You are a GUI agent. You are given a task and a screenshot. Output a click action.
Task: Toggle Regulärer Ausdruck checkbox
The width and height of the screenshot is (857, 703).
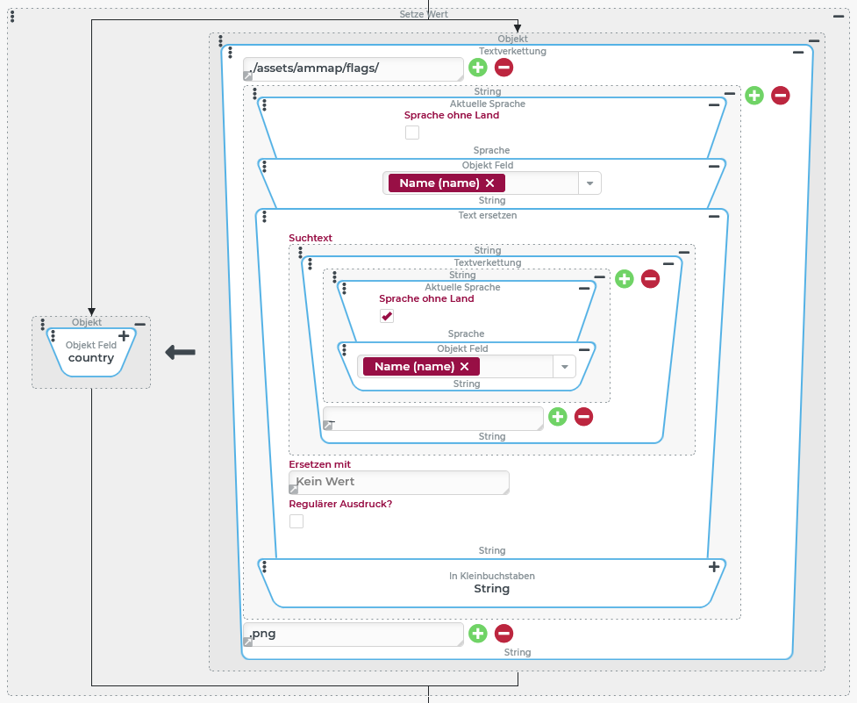click(x=296, y=521)
